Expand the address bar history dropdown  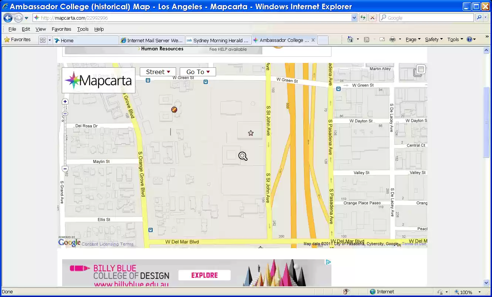click(x=354, y=18)
